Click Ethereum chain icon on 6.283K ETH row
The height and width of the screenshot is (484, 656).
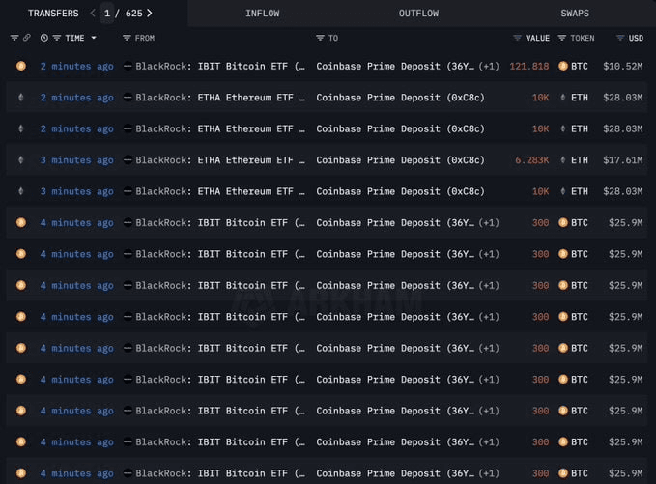coord(21,160)
